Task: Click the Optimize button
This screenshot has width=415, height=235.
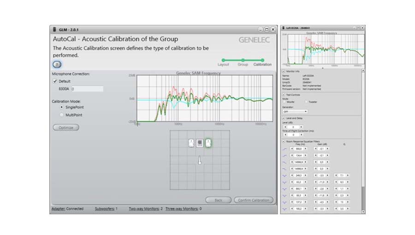Action: point(66,127)
